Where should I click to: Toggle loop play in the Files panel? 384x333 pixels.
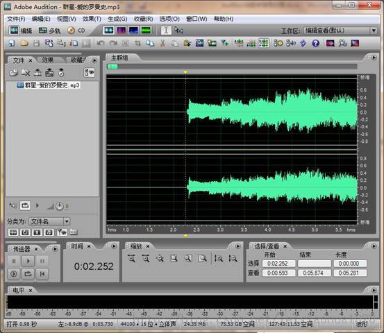(x=25, y=205)
